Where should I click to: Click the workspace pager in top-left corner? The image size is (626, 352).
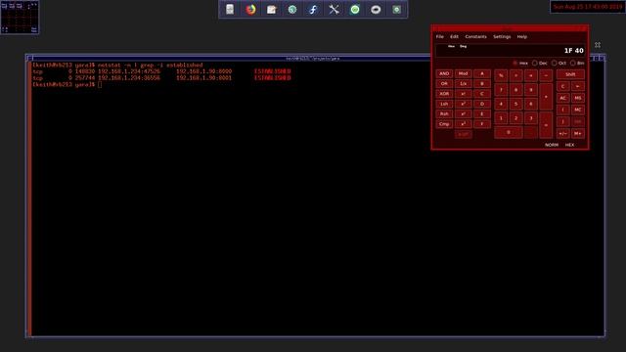point(20,17)
